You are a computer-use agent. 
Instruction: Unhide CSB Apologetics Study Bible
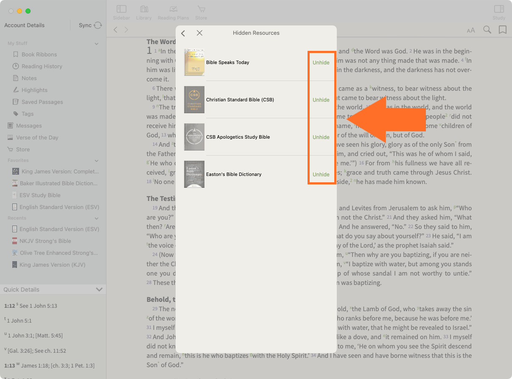(321, 137)
